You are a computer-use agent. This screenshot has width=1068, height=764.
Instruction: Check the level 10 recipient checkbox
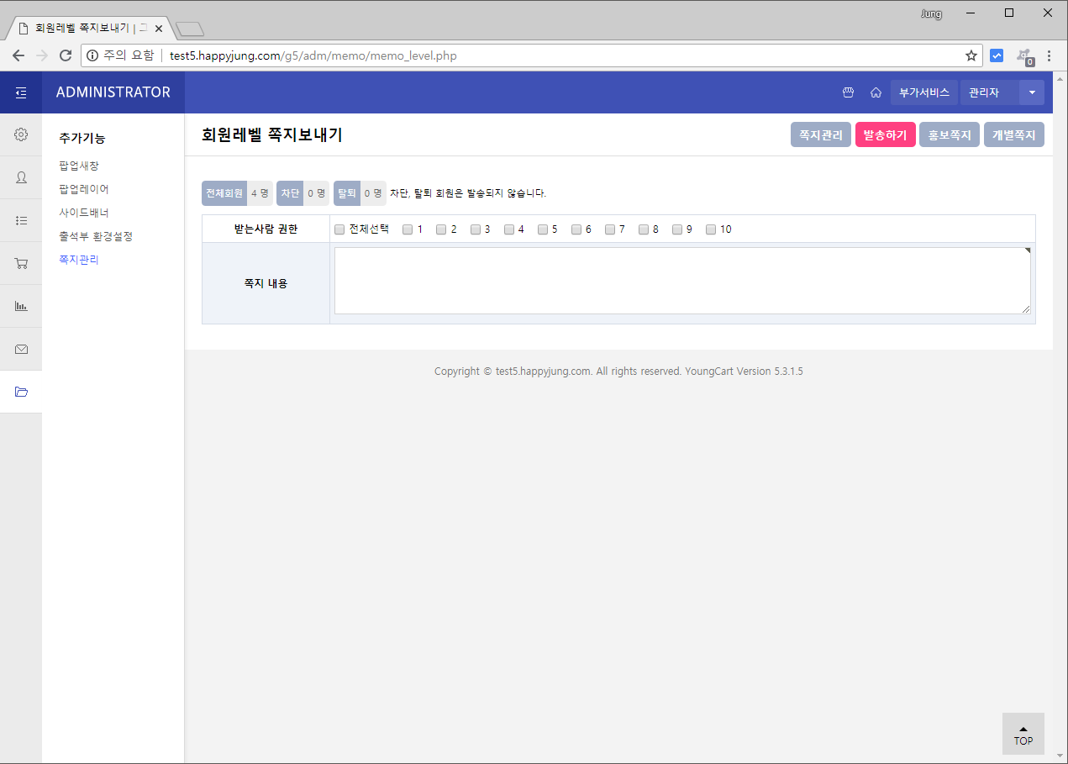(710, 229)
